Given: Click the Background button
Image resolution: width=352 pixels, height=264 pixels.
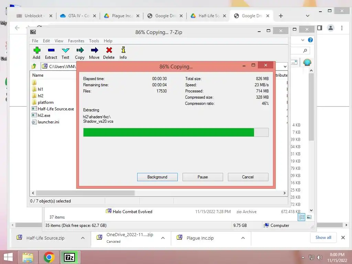Looking at the screenshot, I should [157, 177].
